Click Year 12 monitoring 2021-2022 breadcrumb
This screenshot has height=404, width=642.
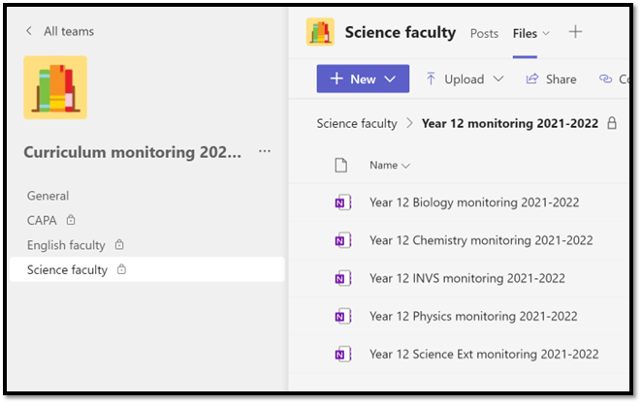(x=510, y=123)
